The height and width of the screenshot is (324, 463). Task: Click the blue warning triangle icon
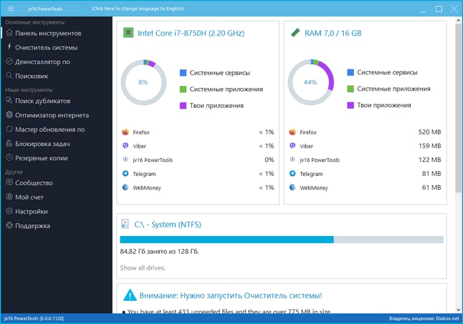point(130,295)
